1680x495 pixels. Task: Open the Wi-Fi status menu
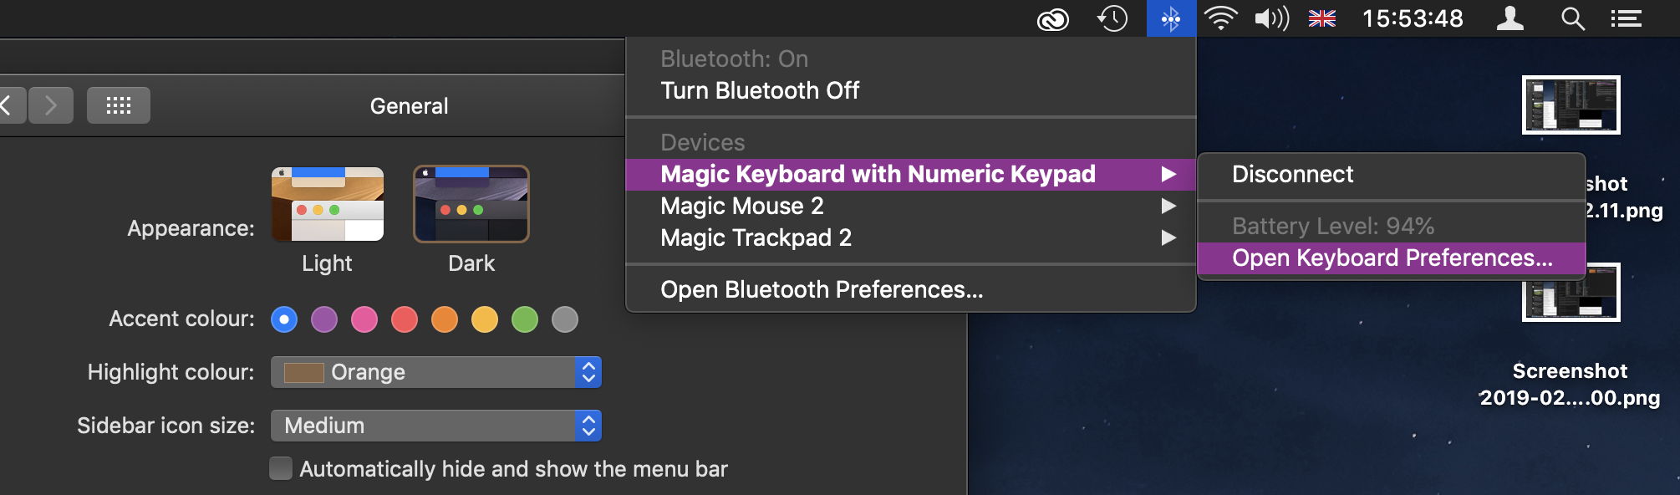(x=1220, y=18)
